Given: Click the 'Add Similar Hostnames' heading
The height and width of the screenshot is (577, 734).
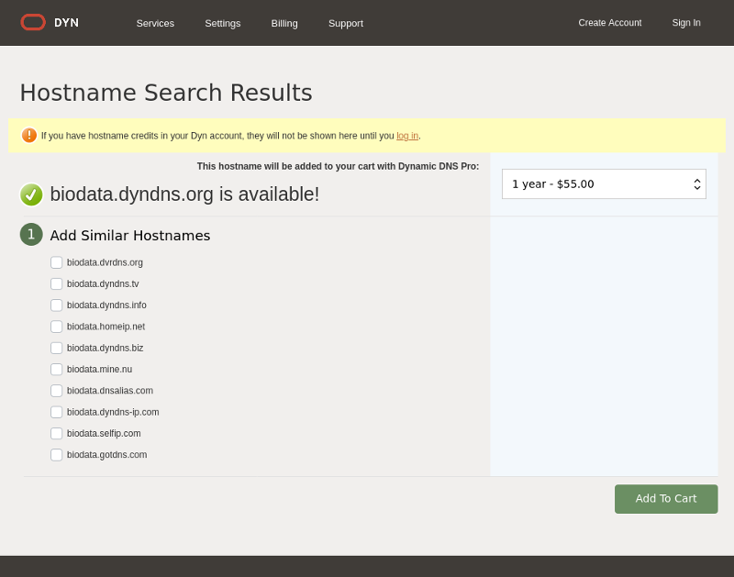Looking at the screenshot, I should click(130, 236).
